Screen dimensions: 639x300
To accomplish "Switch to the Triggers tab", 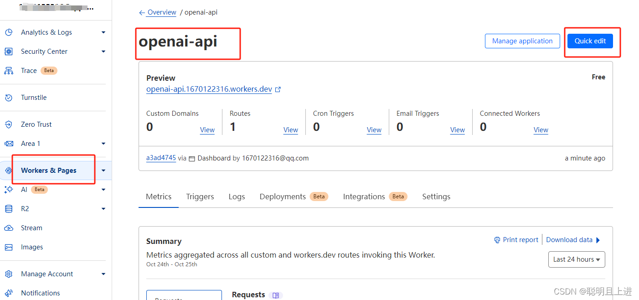I will (200, 197).
